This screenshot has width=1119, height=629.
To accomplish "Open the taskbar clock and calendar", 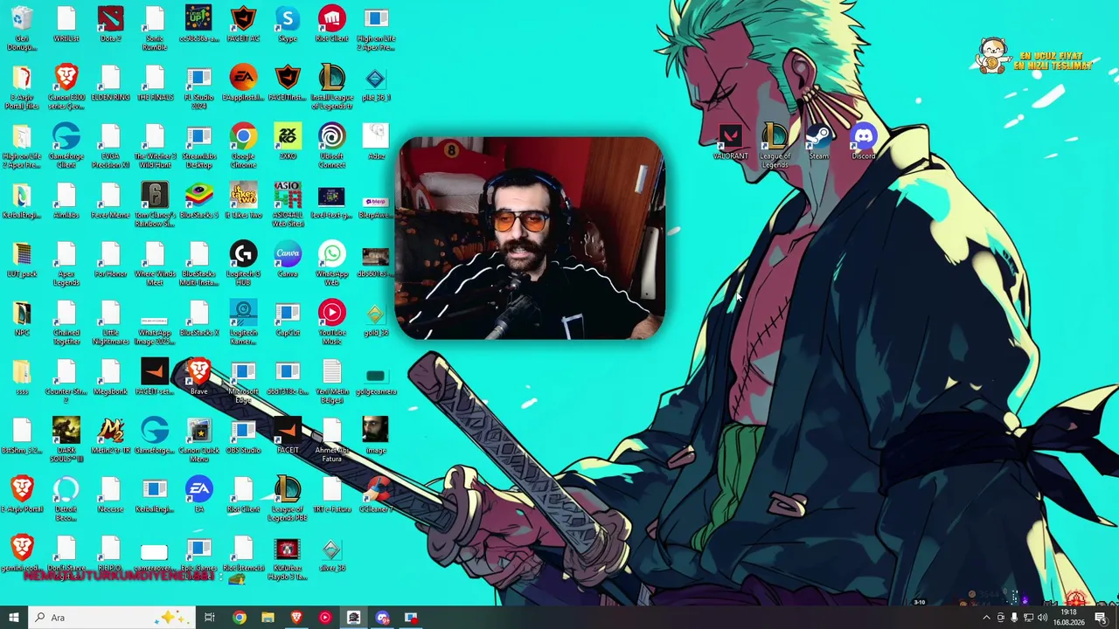I will (x=1068, y=618).
